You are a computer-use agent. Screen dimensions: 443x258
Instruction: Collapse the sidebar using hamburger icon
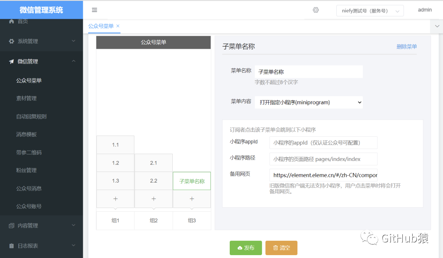(x=94, y=10)
